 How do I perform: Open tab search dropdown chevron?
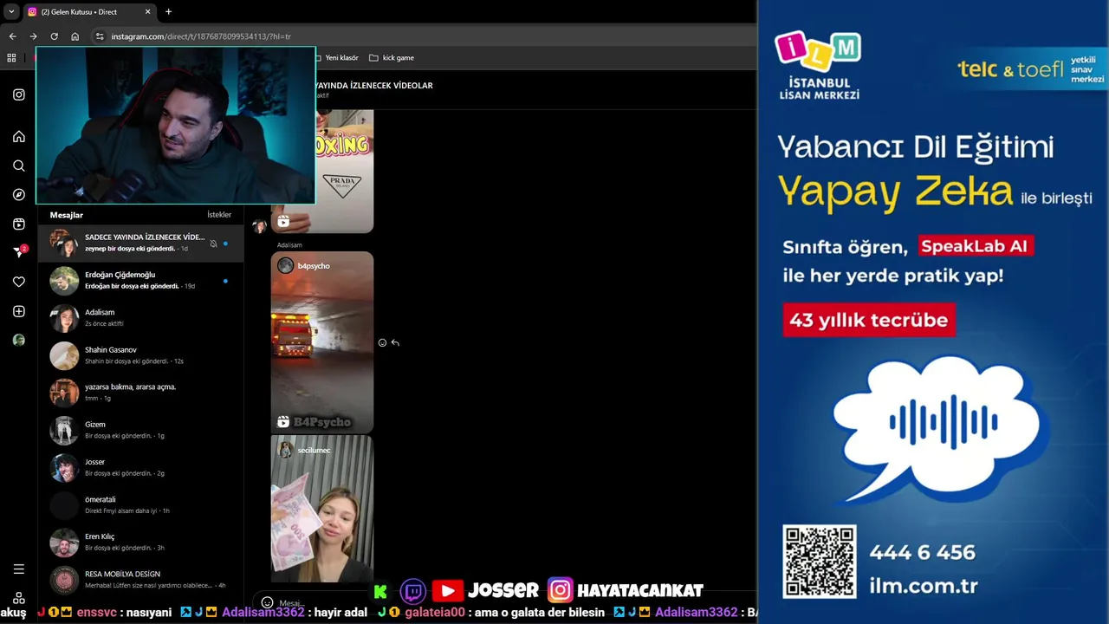11,12
